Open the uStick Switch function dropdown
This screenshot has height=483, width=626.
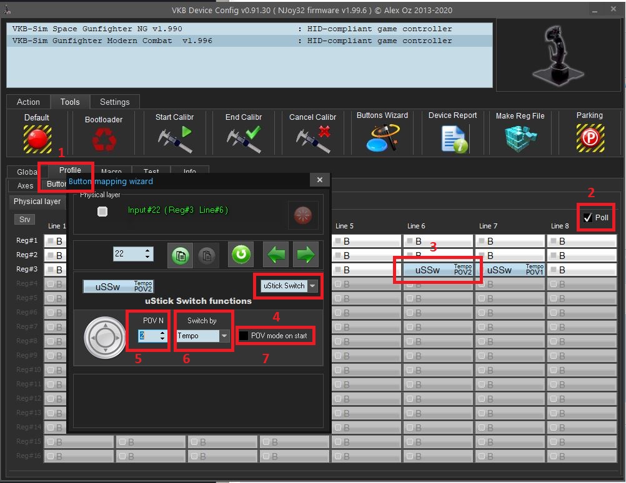(x=313, y=286)
